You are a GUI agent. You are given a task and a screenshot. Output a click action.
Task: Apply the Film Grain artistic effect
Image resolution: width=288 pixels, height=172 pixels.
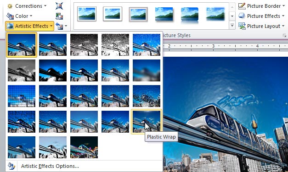(x=84, y=96)
